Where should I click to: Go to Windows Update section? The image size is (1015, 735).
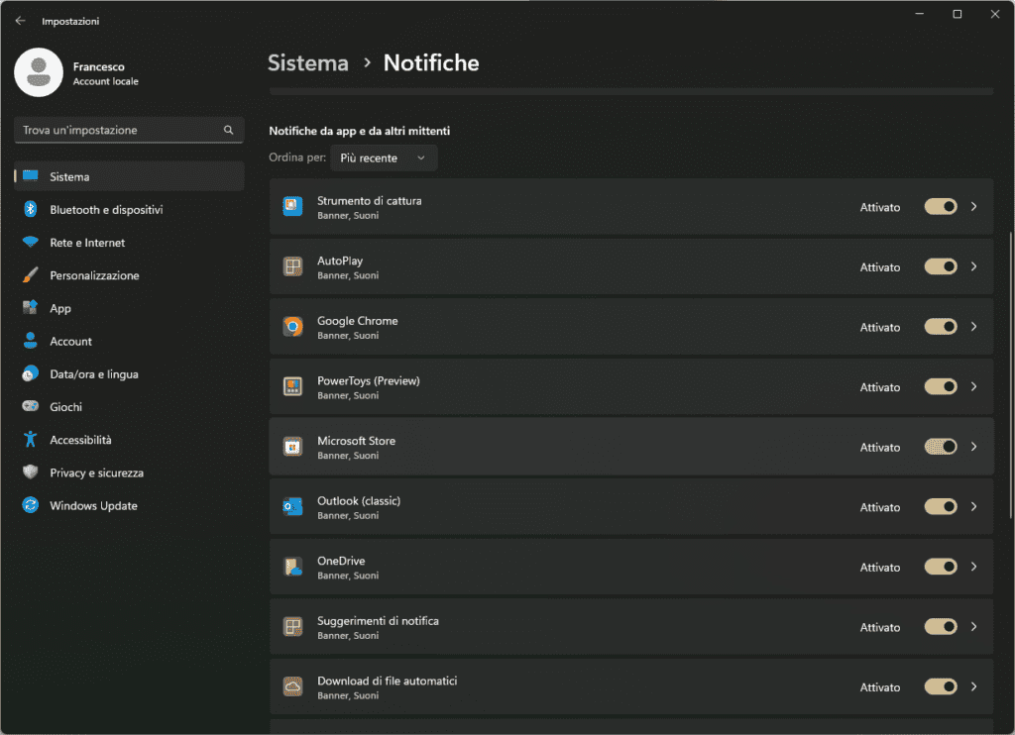tap(93, 506)
